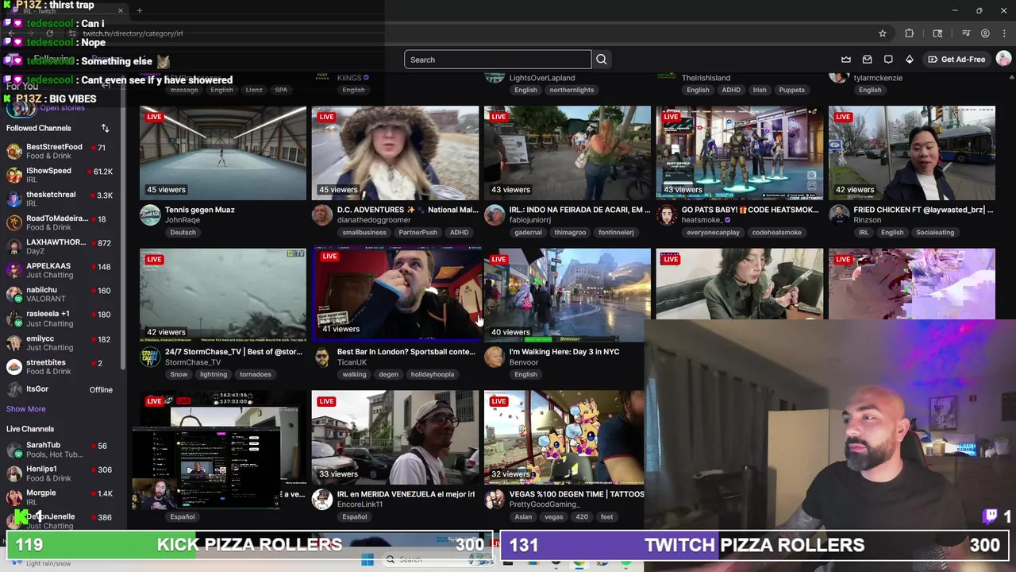Open Prime Loot crown icon
Image resolution: width=1016 pixels, height=572 pixels.
tap(846, 60)
